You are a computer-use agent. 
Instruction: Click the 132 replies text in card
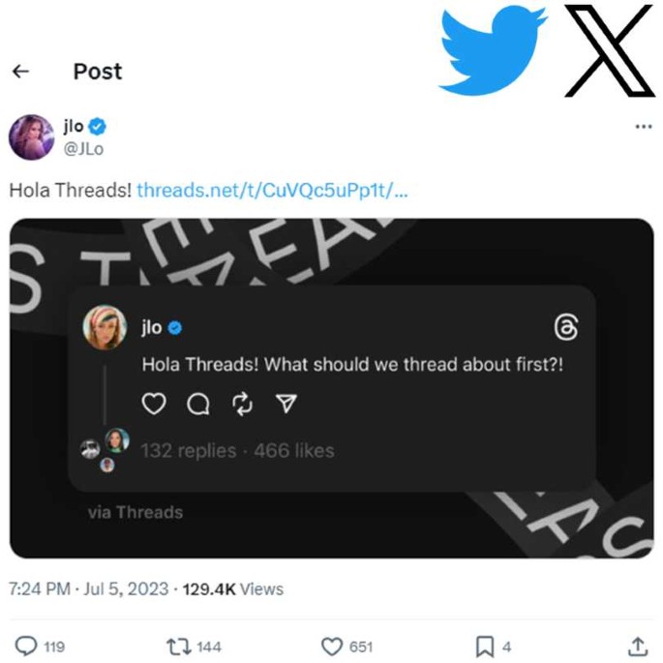(188, 450)
